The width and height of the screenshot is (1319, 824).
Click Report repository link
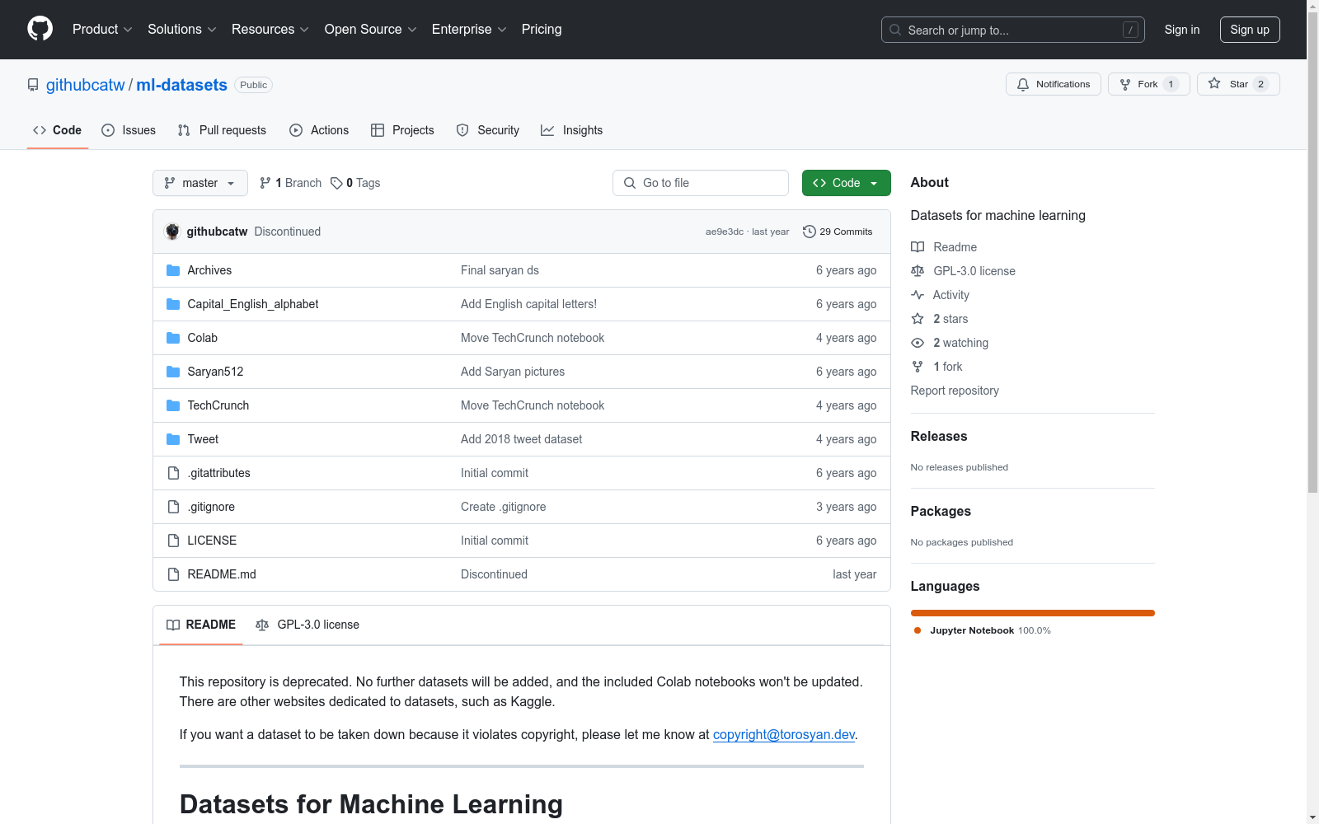pyautogui.click(x=955, y=391)
